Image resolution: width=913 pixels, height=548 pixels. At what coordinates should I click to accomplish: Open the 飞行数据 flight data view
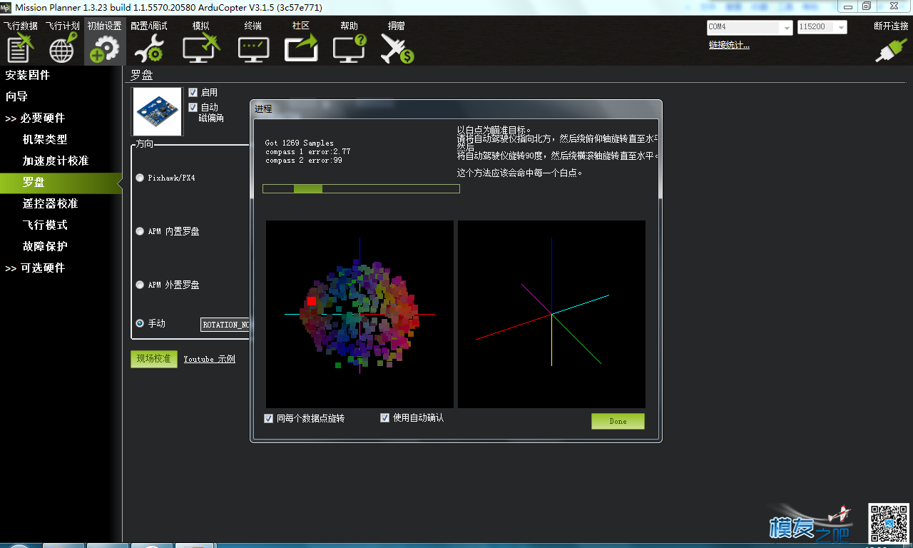tap(20, 41)
